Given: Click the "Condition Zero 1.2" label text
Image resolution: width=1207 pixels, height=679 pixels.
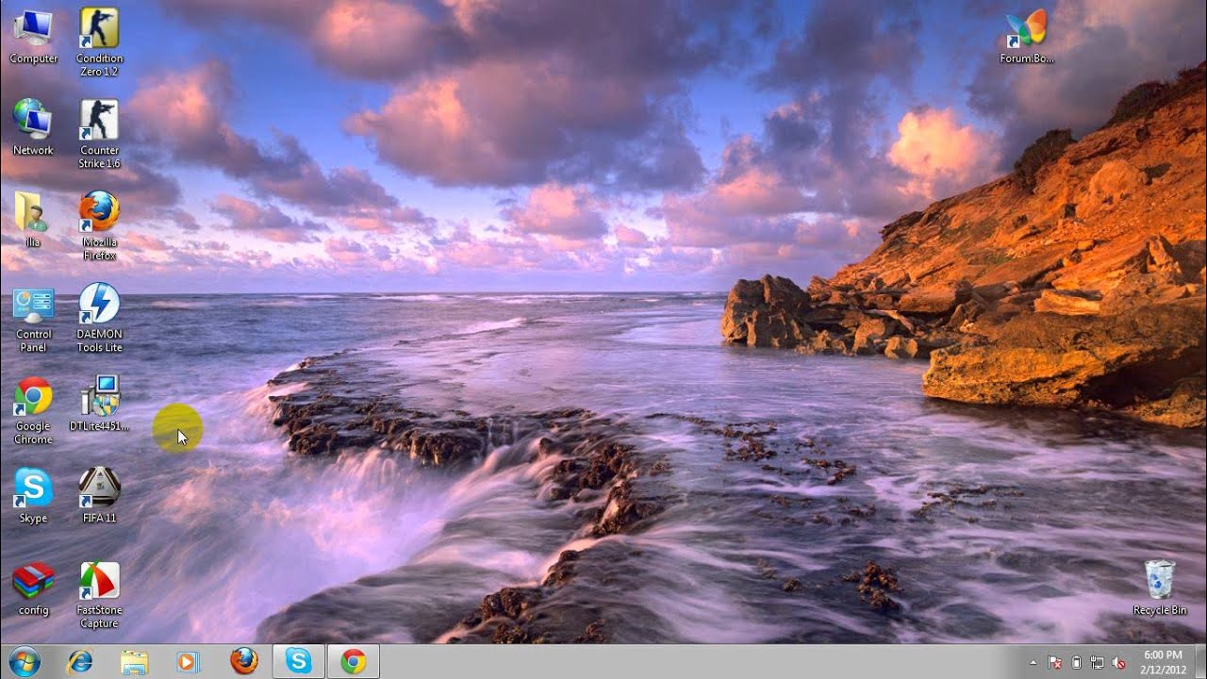Looking at the screenshot, I should (x=99, y=65).
